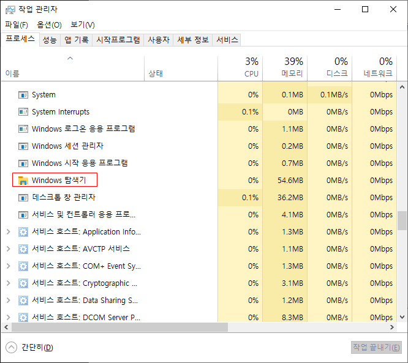
Task: Expand 서비스 호스트: Data Sharing S... row
Action: pos(9,301)
